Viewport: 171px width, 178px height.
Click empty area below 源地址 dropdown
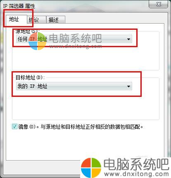(x=85, y=58)
